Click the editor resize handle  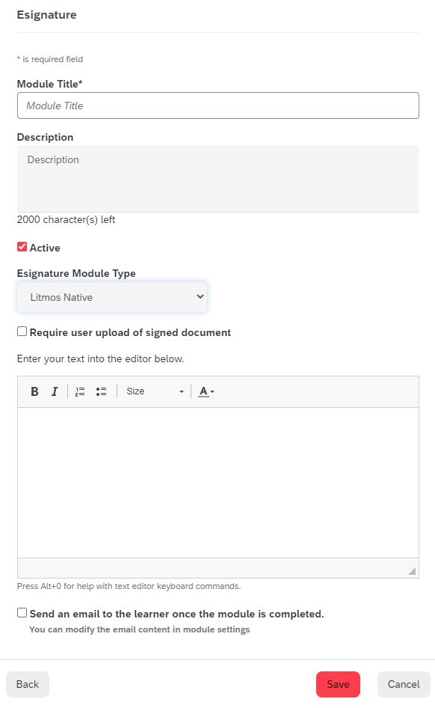point(412,571)
